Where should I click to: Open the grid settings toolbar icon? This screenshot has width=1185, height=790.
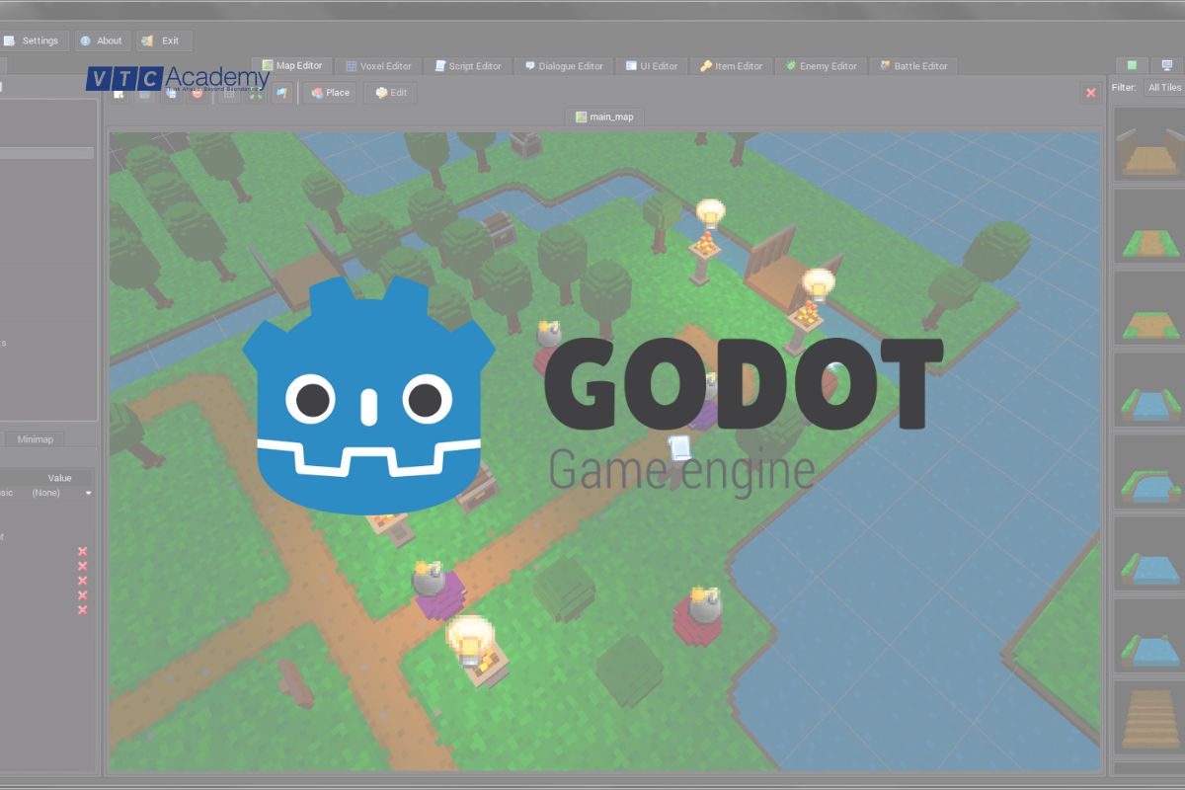(227, 92)
